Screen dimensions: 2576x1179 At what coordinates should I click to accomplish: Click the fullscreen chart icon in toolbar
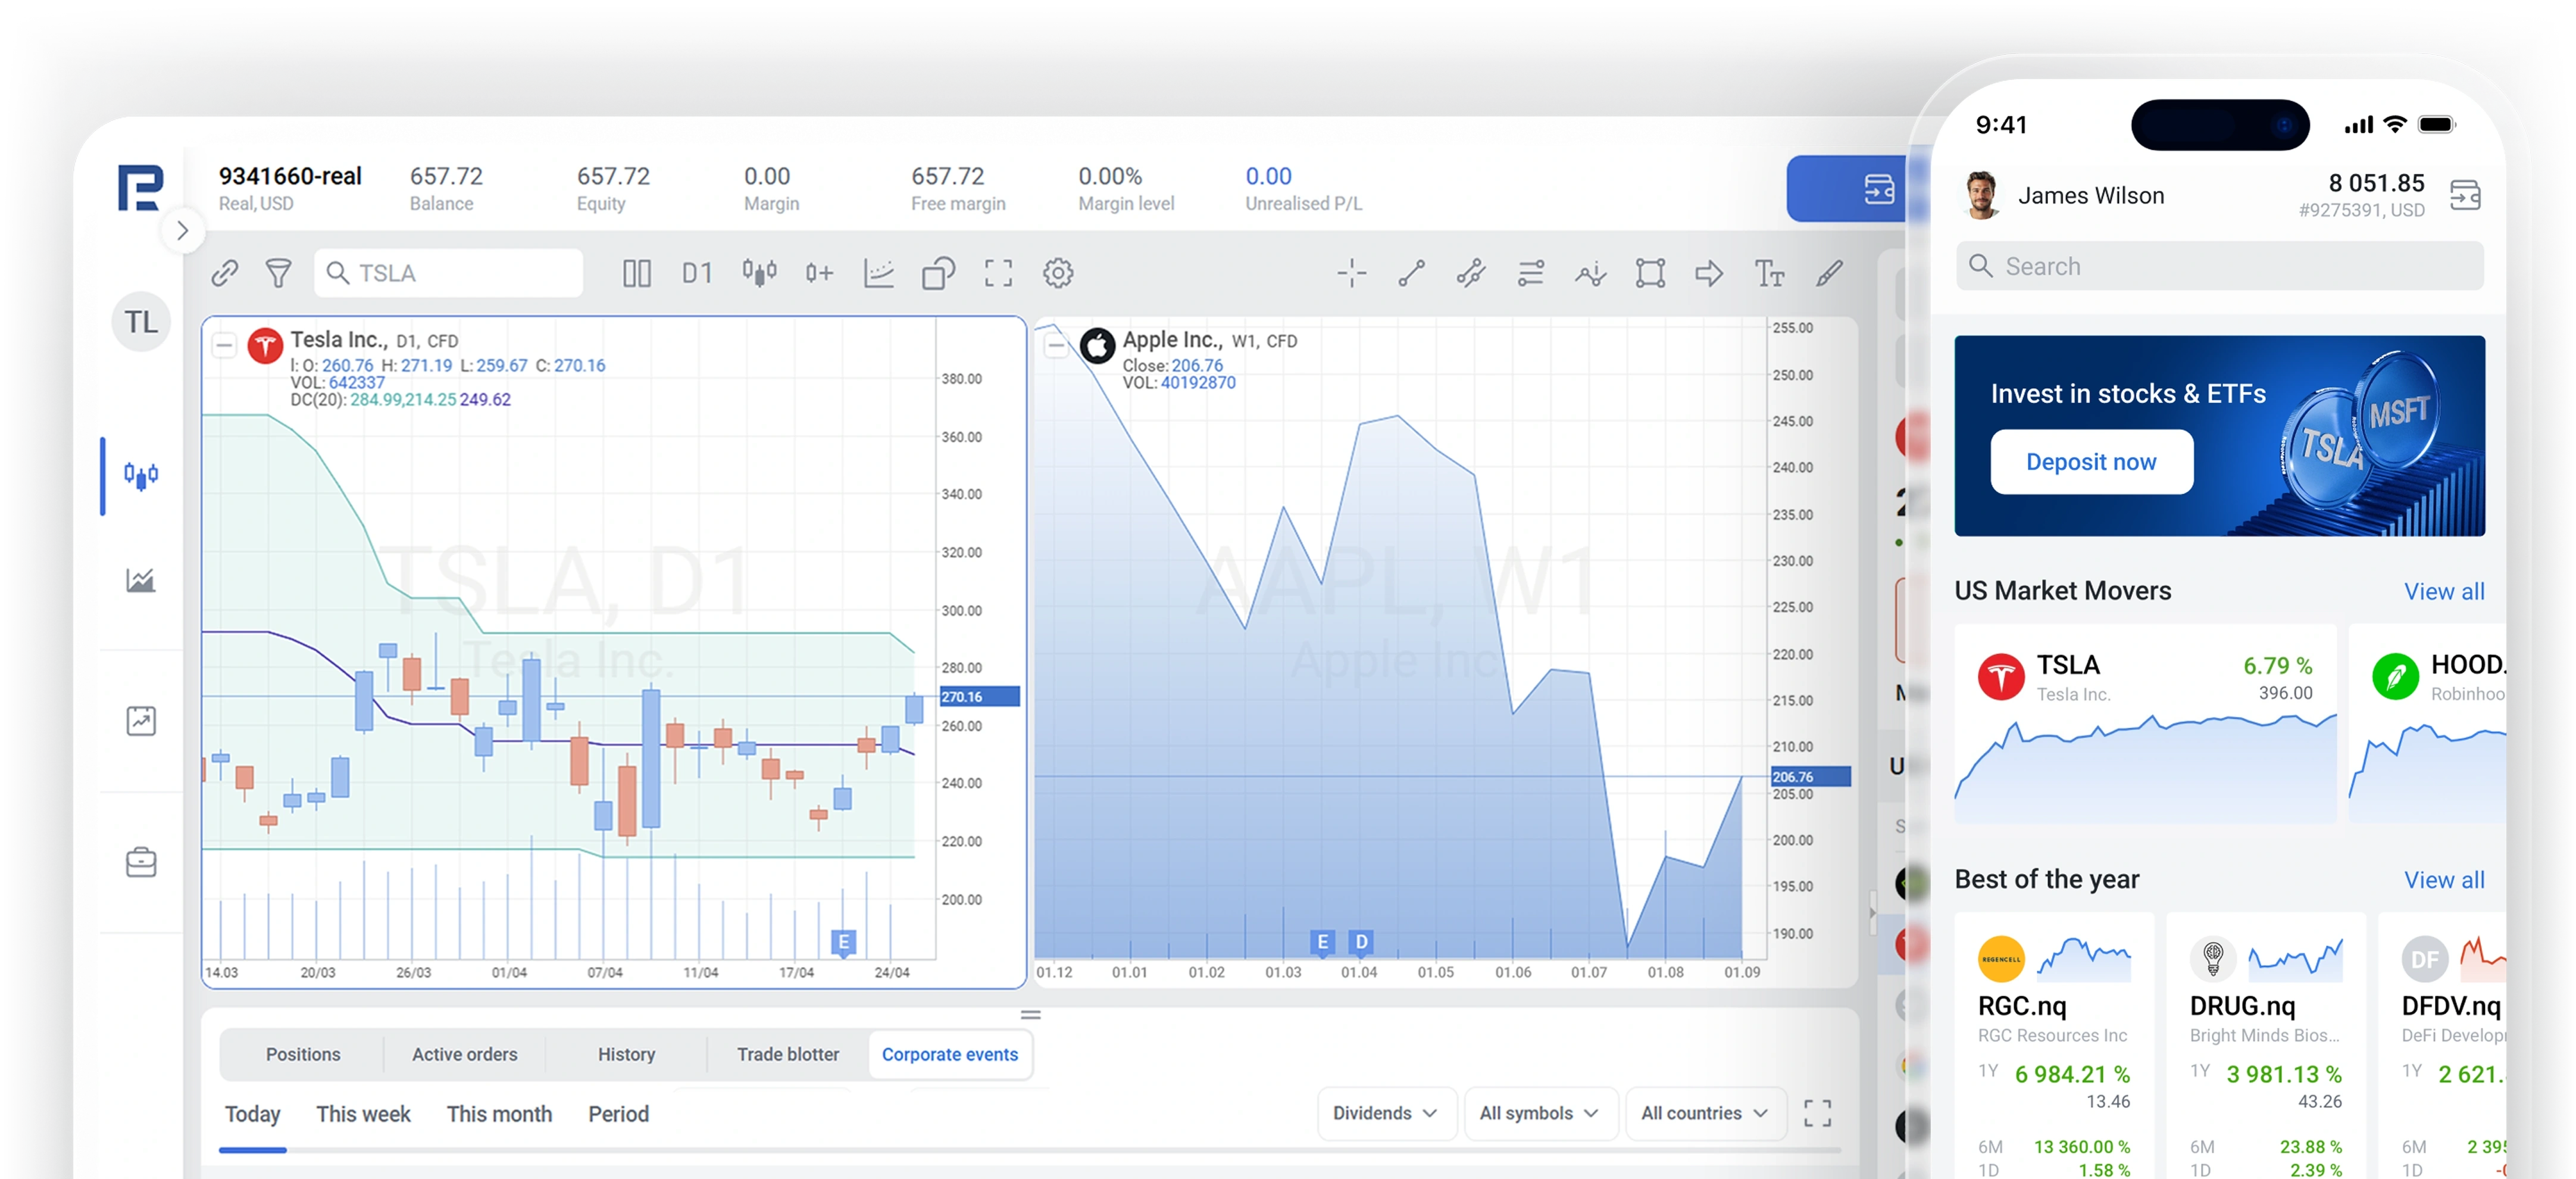[998, 273]
